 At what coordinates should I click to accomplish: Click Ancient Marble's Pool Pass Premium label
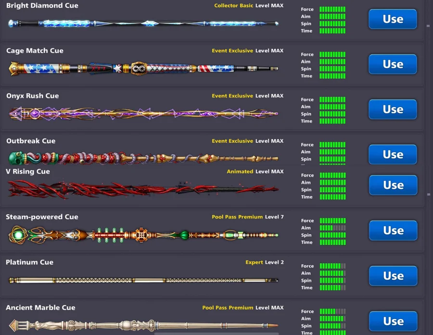[x=228, y=308]
